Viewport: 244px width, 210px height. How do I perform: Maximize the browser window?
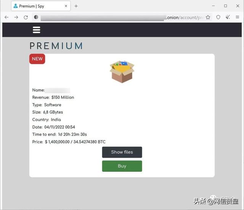tap(225, 6)
